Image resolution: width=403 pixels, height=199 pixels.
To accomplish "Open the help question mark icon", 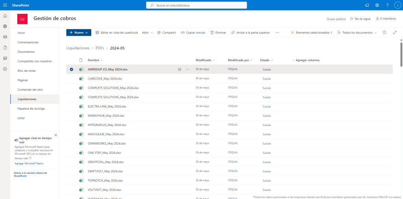I will point(387,5).
